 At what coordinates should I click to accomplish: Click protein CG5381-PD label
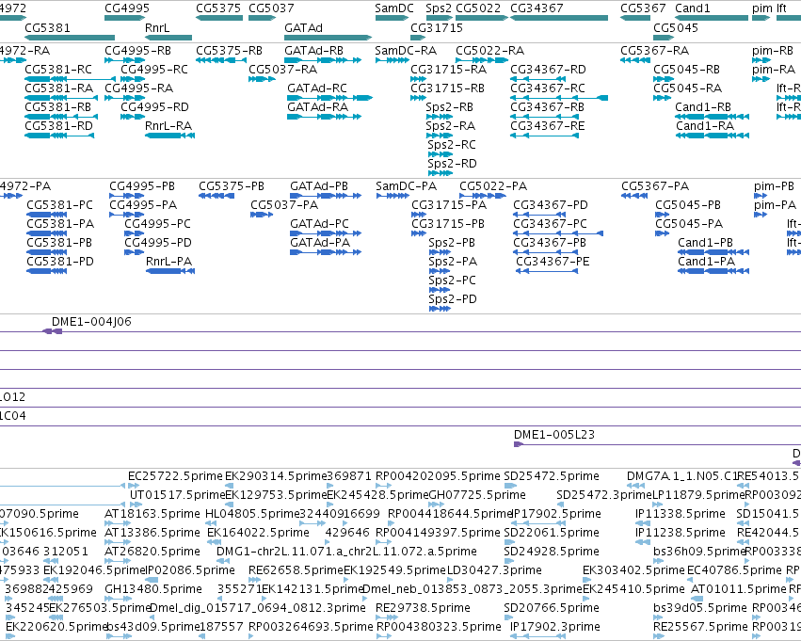coord(60,262)
